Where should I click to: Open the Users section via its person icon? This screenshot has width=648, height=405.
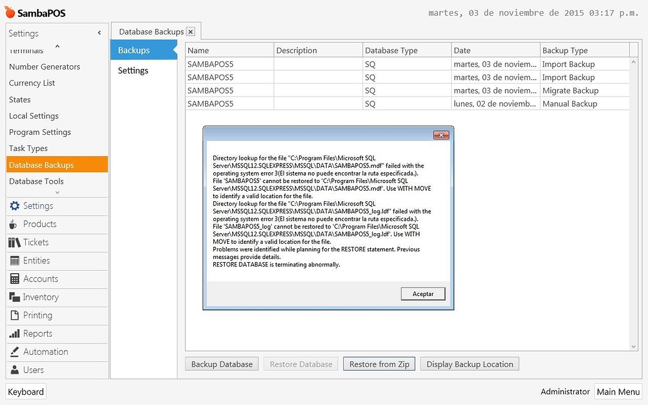click(13, 370)
